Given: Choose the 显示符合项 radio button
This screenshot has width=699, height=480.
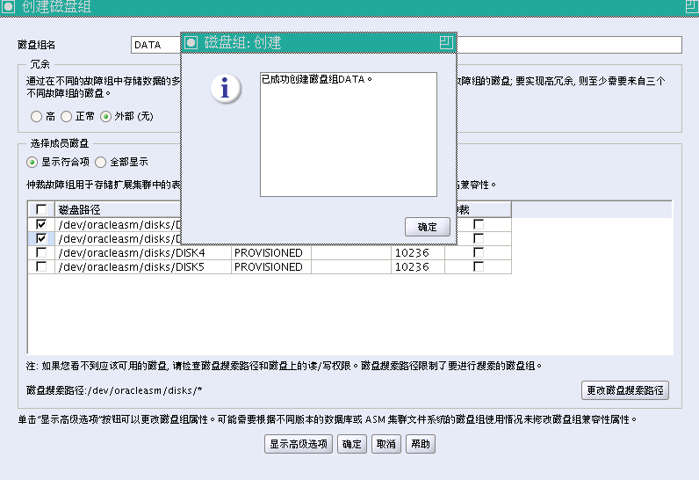Looking at the screenshot, I should pos(32,162).
